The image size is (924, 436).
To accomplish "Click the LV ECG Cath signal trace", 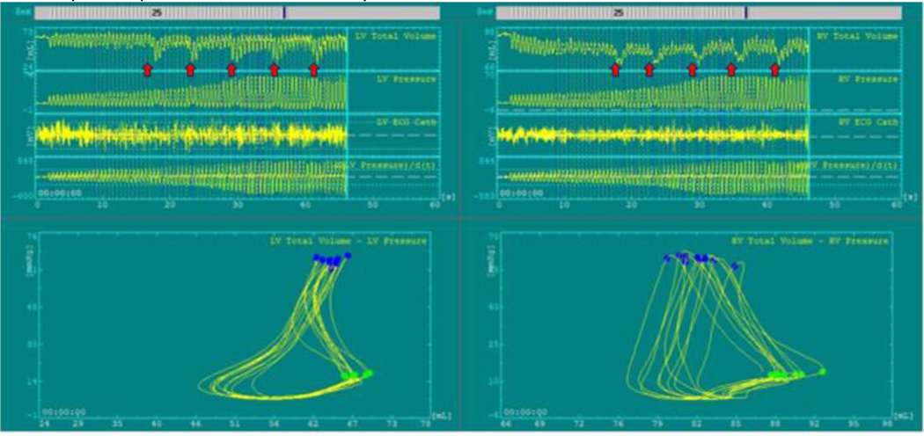I will (192, 134).
